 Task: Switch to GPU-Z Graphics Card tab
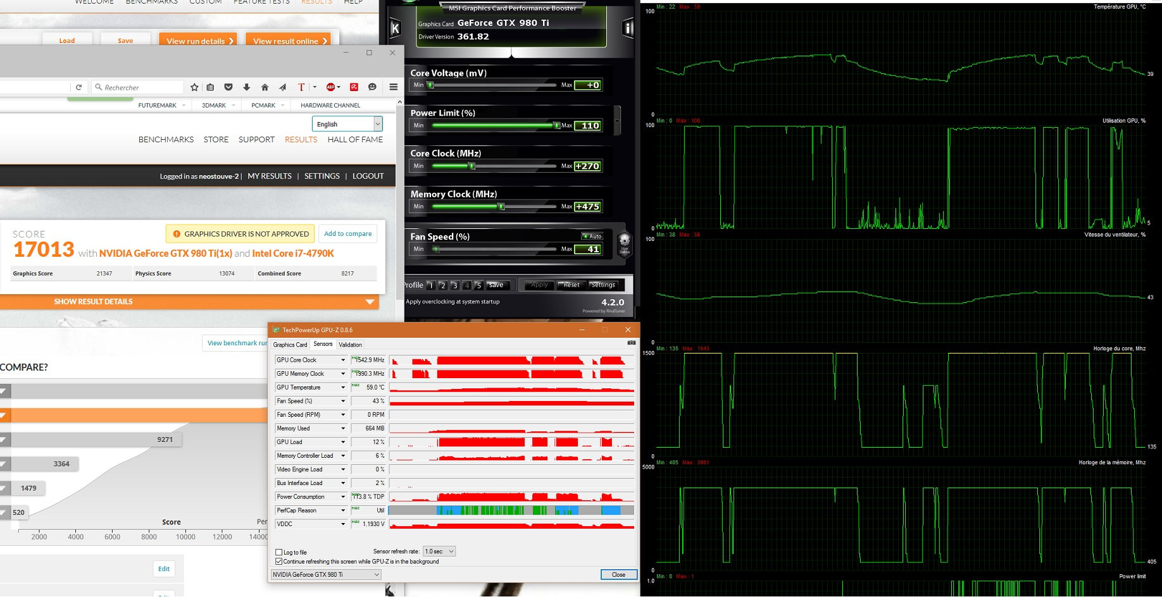[x=290, y=345]
